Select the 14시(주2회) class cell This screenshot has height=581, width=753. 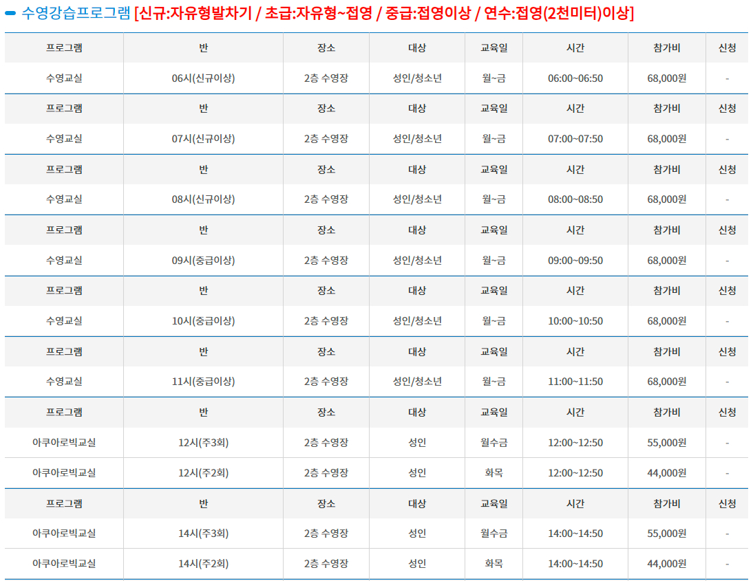pyautogui.click(x=203, y=564)
